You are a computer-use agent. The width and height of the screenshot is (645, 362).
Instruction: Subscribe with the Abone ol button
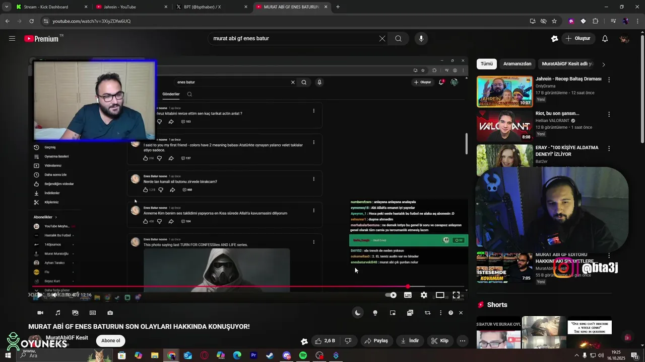click(110, 340)
